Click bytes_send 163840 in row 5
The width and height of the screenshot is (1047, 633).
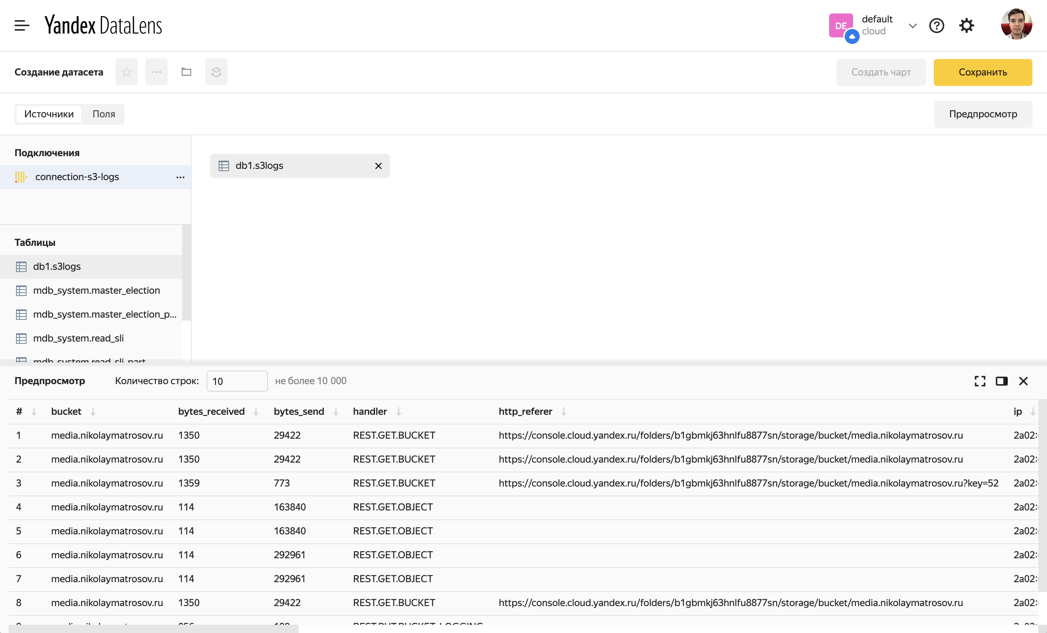(x=290, y=531)
